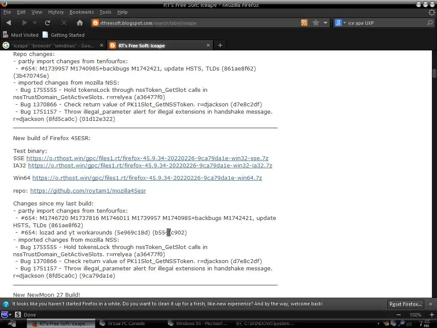Open the back/forward history dropdown arrow
437x328 pixels.
coord(35,23)
